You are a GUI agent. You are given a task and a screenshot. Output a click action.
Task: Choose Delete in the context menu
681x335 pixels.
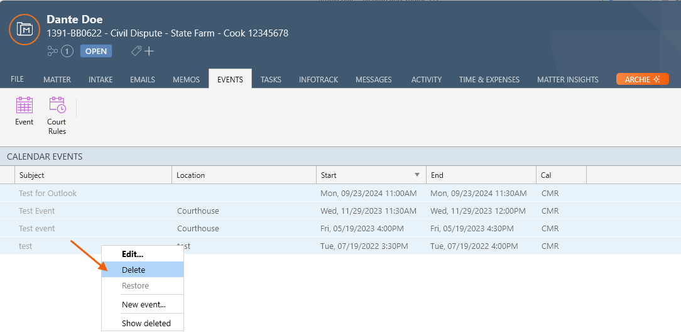(x=143, y=270)
